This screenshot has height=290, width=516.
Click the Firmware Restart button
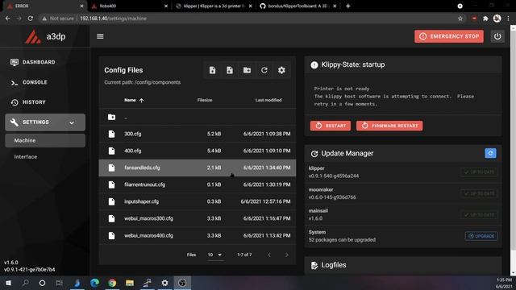point(389,126)
